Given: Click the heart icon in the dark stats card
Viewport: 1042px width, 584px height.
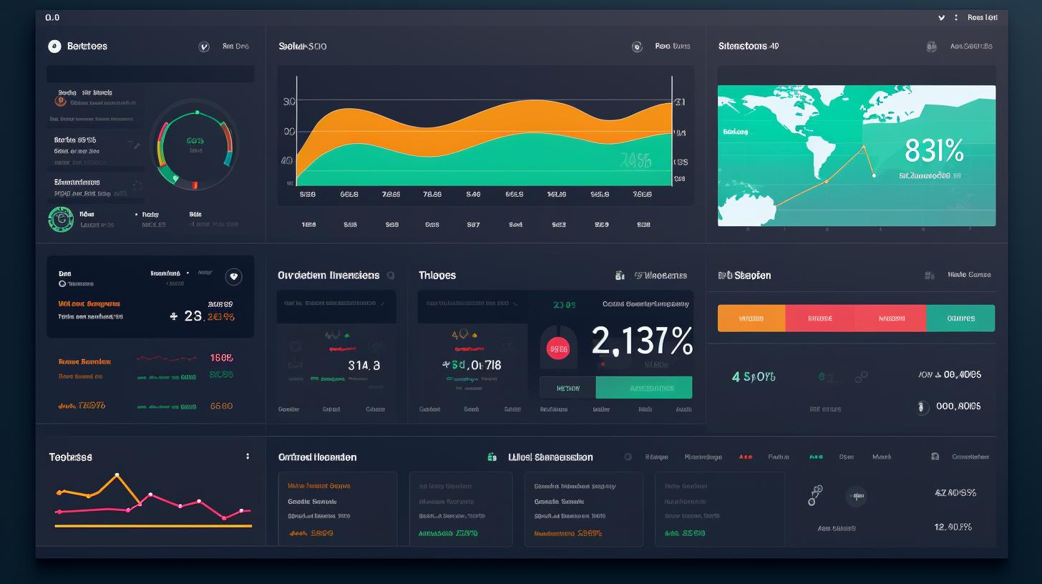Looking at the screenshot, I should coord(233,277).
